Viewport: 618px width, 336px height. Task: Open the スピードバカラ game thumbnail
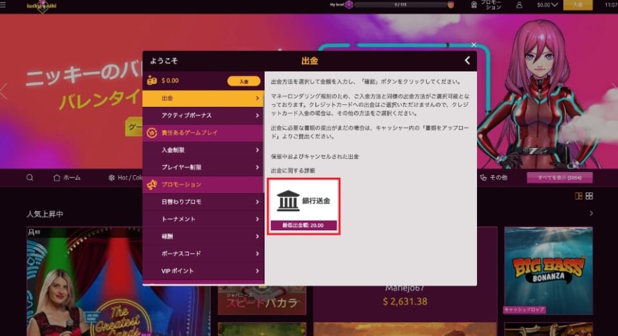(x=262, y=301)
